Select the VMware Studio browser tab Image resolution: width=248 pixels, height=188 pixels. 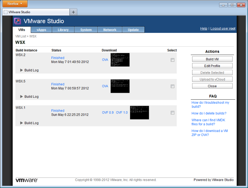click(36, 12)
